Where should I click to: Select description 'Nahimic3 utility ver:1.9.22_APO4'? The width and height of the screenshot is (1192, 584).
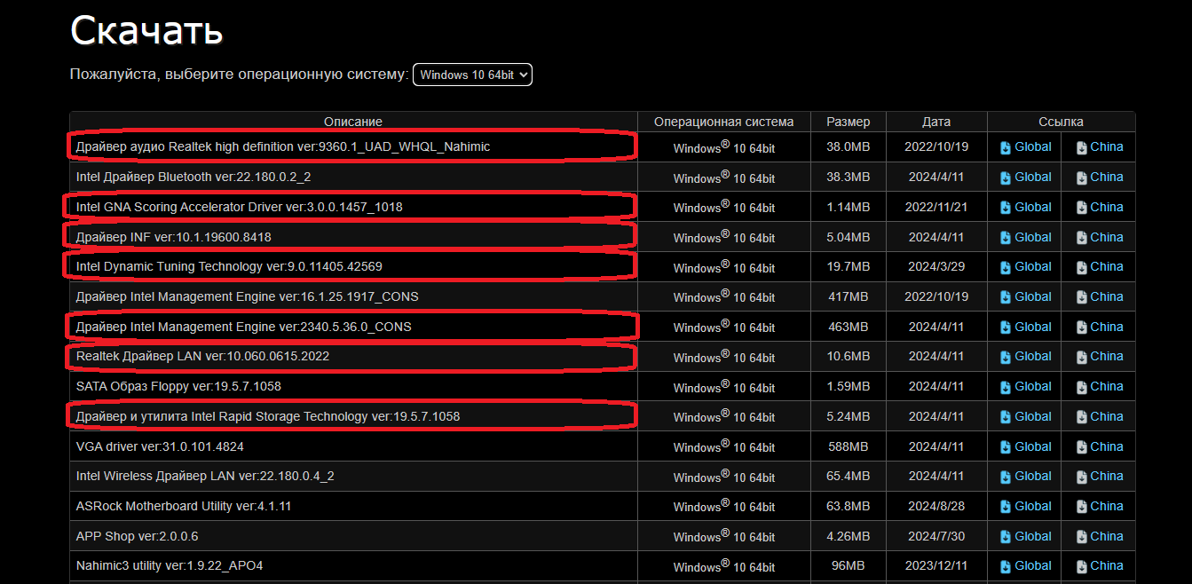170,565
